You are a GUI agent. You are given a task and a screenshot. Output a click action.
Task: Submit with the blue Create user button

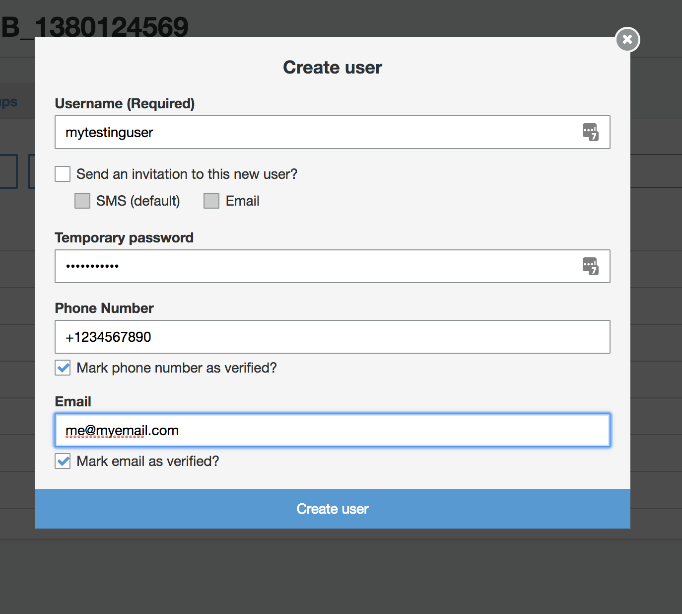(333, 509)
